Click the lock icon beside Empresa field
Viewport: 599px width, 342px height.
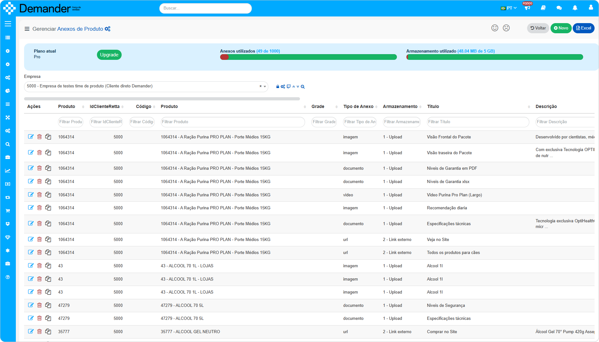pyautogui.click(x=278, y=86)
